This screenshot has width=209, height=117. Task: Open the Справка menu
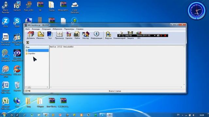(x=80, y=29)
